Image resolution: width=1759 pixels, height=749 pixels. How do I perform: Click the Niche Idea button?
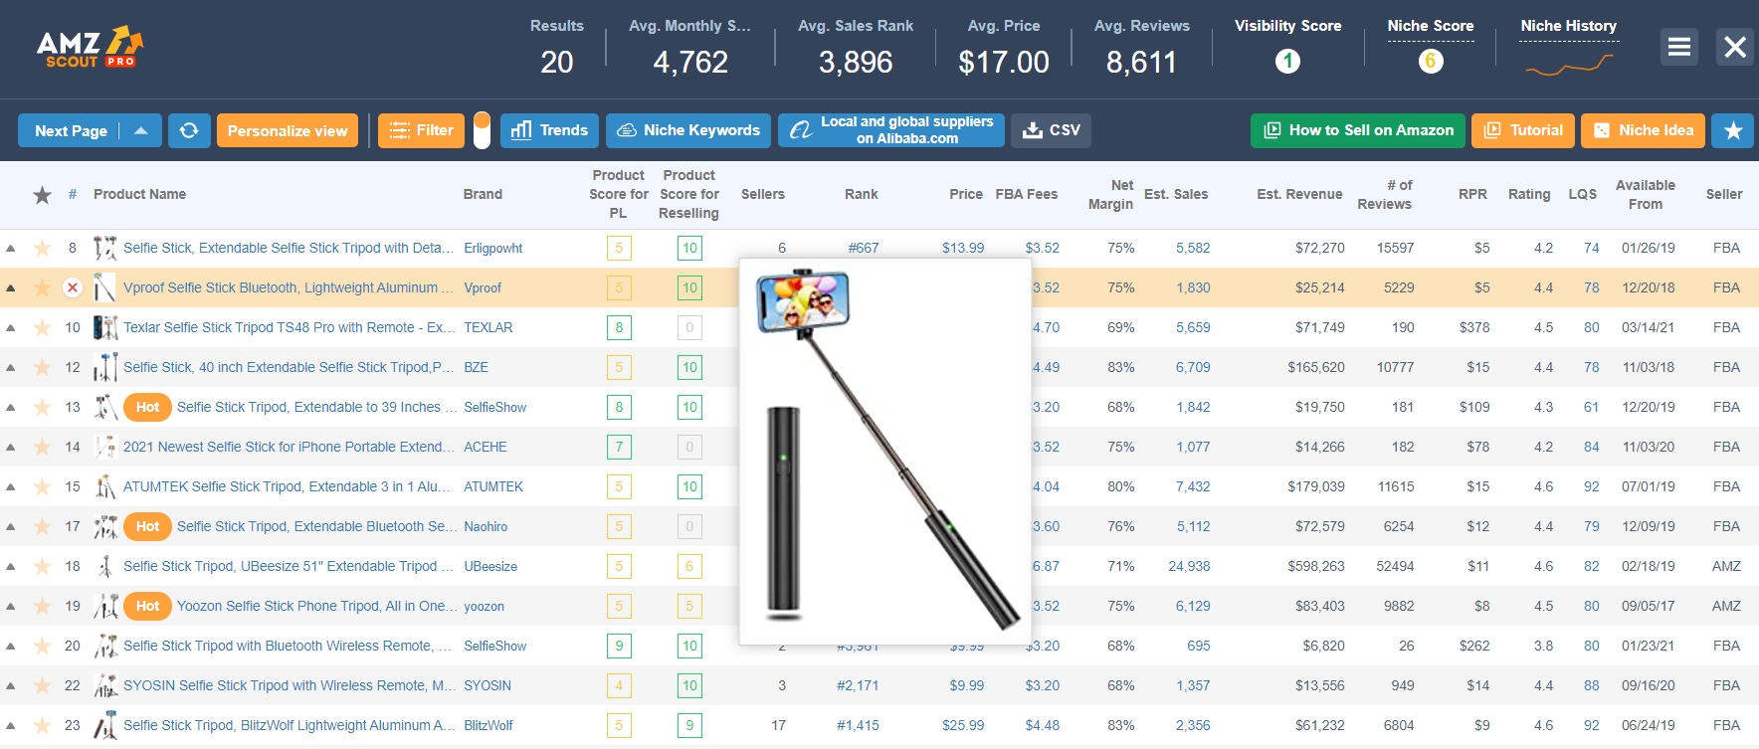pyautogui.click(x=1644, y=130)
